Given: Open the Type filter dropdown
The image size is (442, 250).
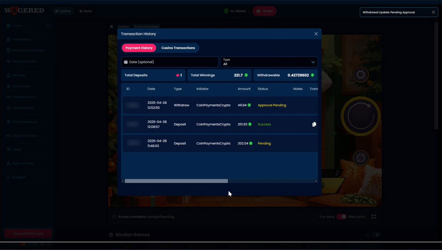Looking at the screenshot, I should (x=269, y=62).
